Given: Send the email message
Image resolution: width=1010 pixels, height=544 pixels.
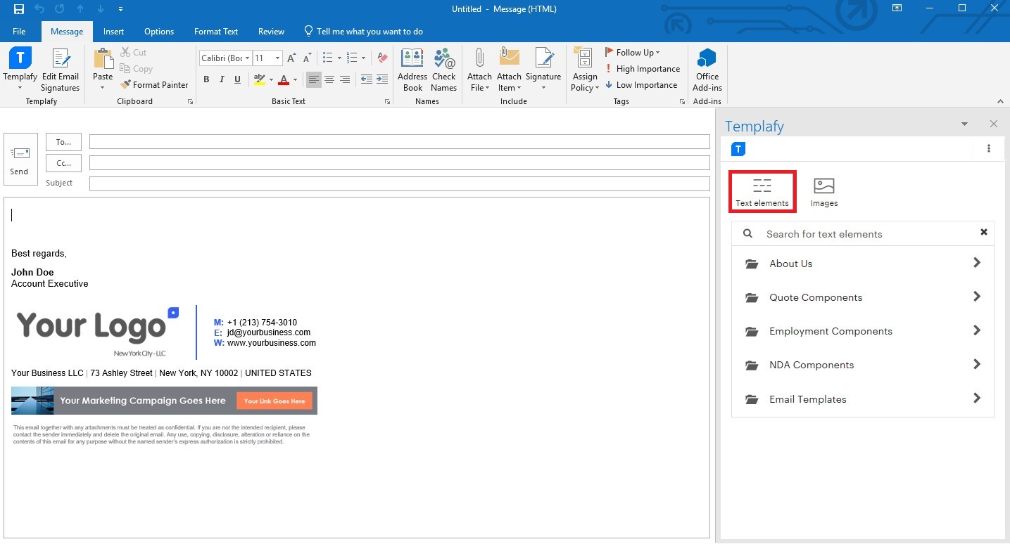Looking at the screenshot, I should (x=20, y=160).
